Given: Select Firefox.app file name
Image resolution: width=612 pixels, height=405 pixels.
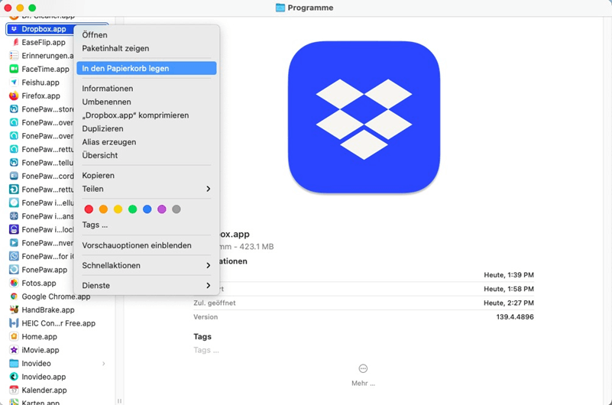Looking at the screenshot, I should click(x=41, y=96).
